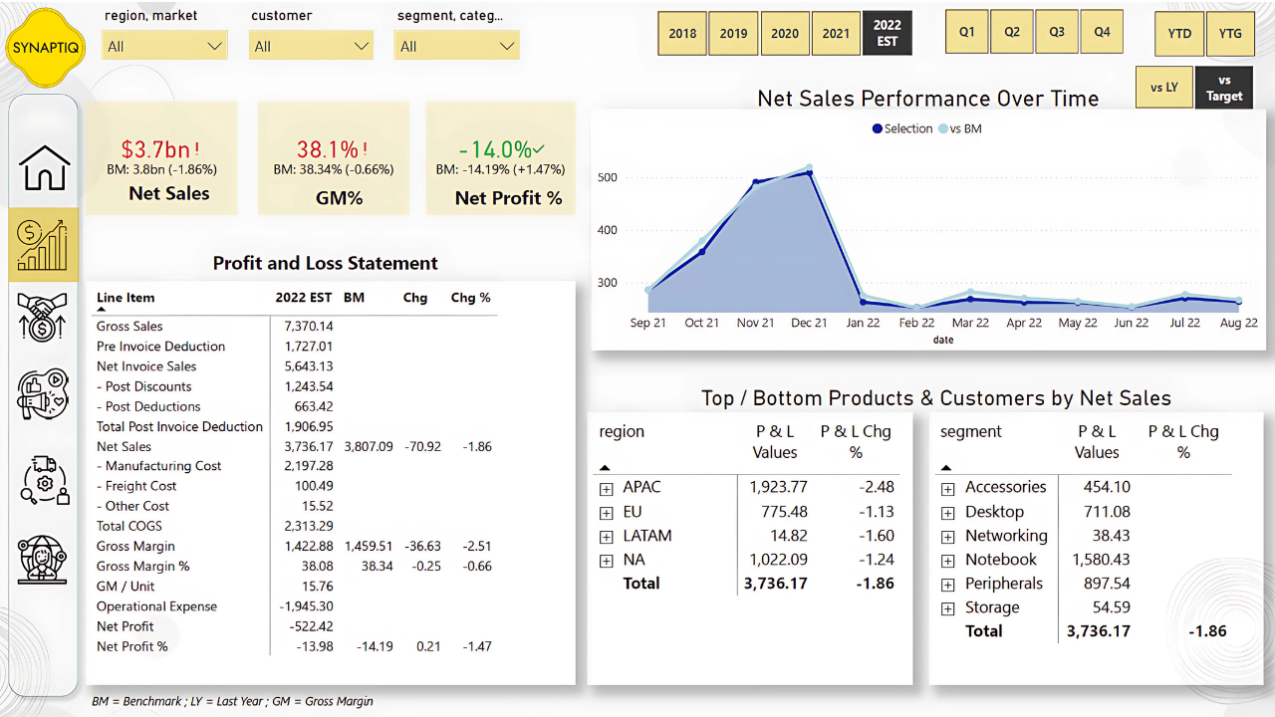
Task: Open the customer filter dropdown
Action: (x=311, y=46)
